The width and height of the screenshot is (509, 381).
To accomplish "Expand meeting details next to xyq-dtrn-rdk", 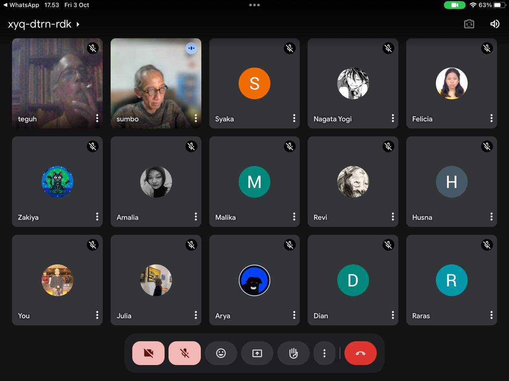I will (x=78, y=25).
